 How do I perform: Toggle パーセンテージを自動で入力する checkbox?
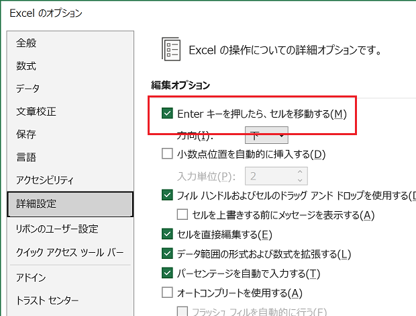(x=167, y=273)
